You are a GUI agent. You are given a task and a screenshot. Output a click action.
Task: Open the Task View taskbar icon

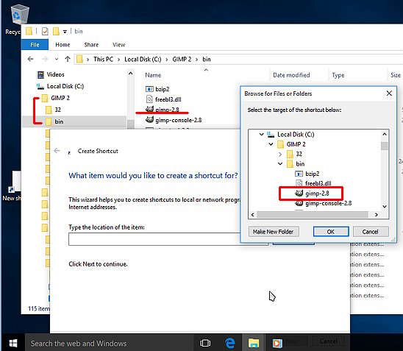[205, 343]
